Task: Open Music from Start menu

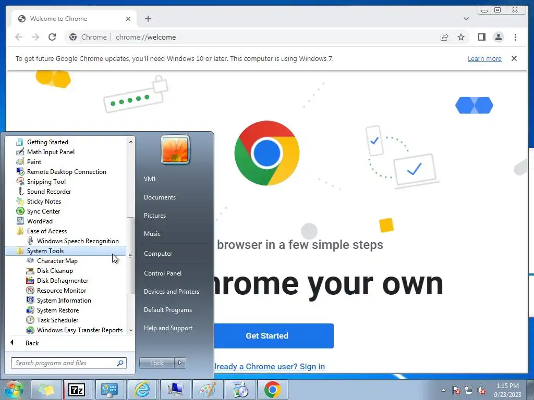Action: [x=152, y=234]
